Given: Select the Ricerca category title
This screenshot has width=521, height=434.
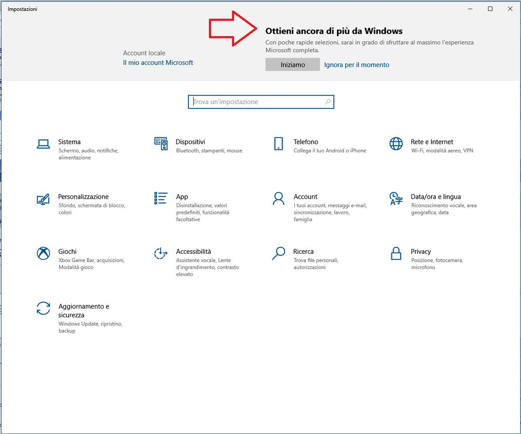Looking at the screenshot, I should [303, 251].
